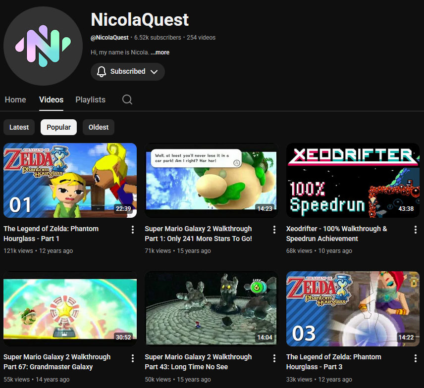Click the 30:52 duration badge

point(123,337)
